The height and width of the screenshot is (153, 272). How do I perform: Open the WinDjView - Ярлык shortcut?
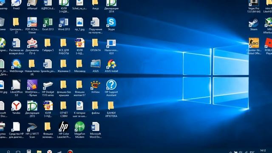[x=32, y=88]
